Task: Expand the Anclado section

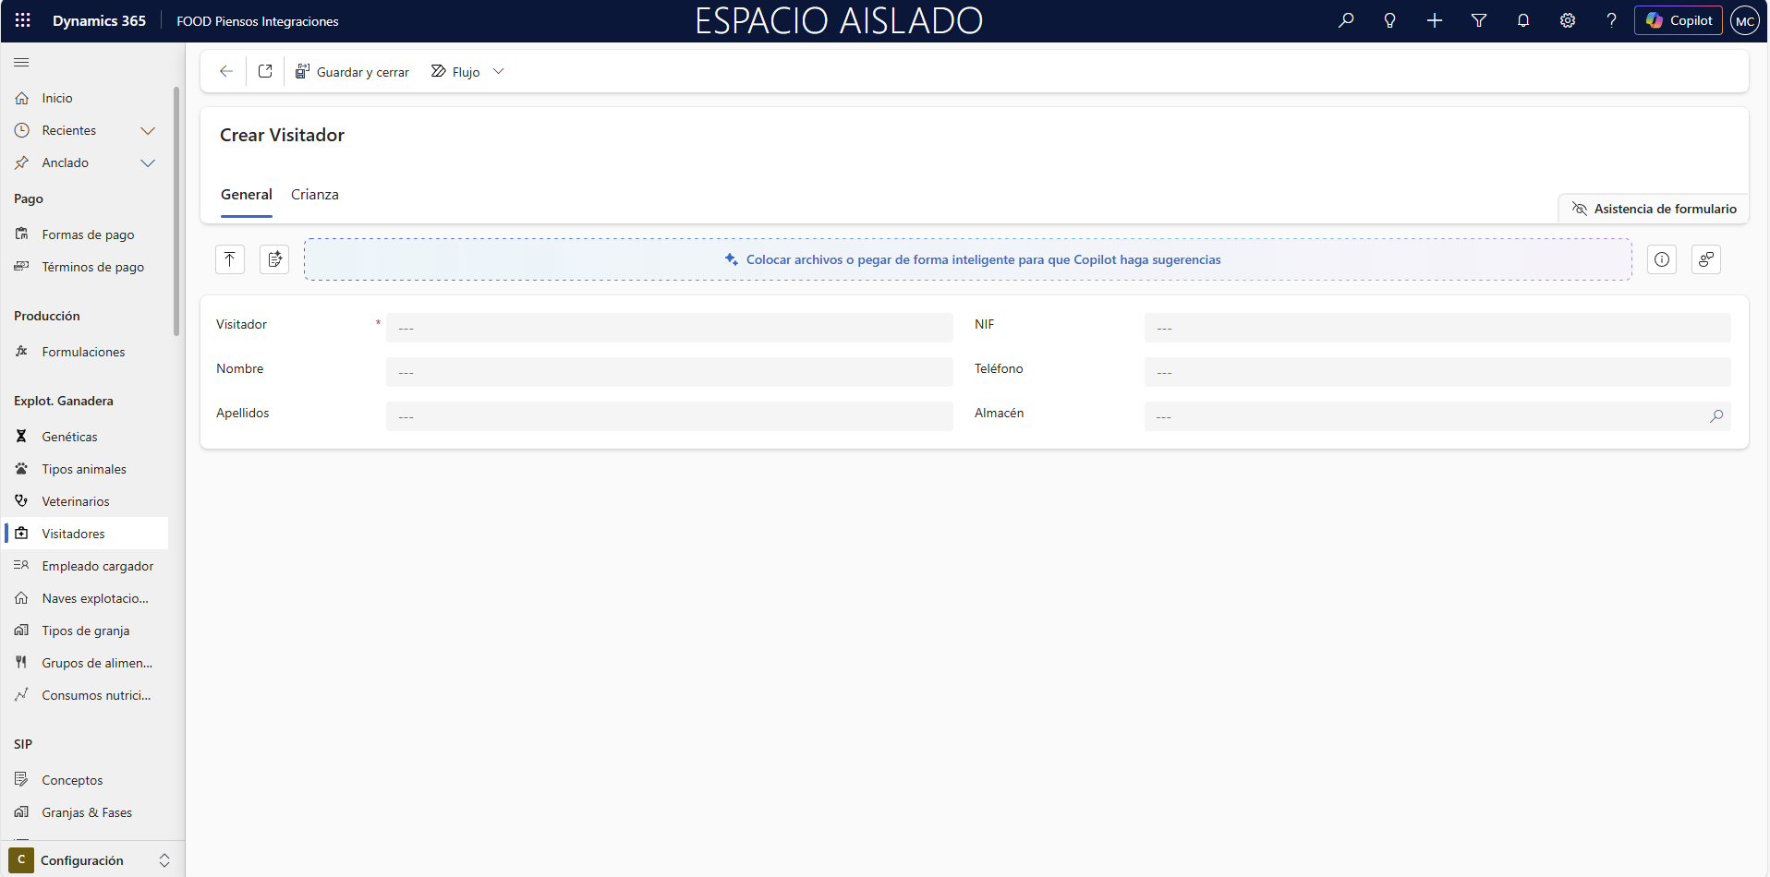Action: pyautogui.click(x=148, y=162)
